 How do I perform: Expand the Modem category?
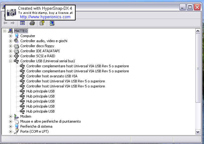[10, 117]
